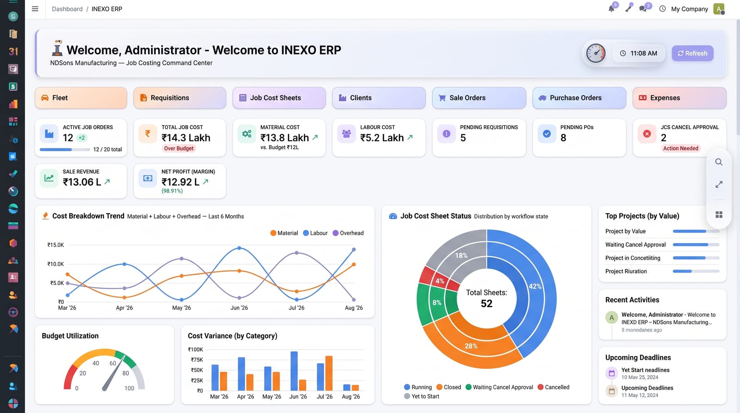This screenshot has width=740, height=413.
Task: Open the notifications bell
Action: tap(611, 9)
